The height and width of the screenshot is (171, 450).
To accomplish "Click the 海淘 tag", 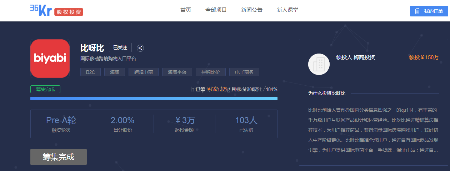I will (x=115, y=72).
